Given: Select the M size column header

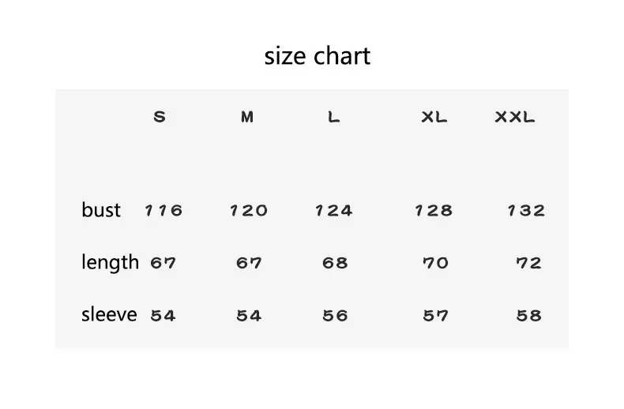Looking at the screenshot, I should coord(247,117).
